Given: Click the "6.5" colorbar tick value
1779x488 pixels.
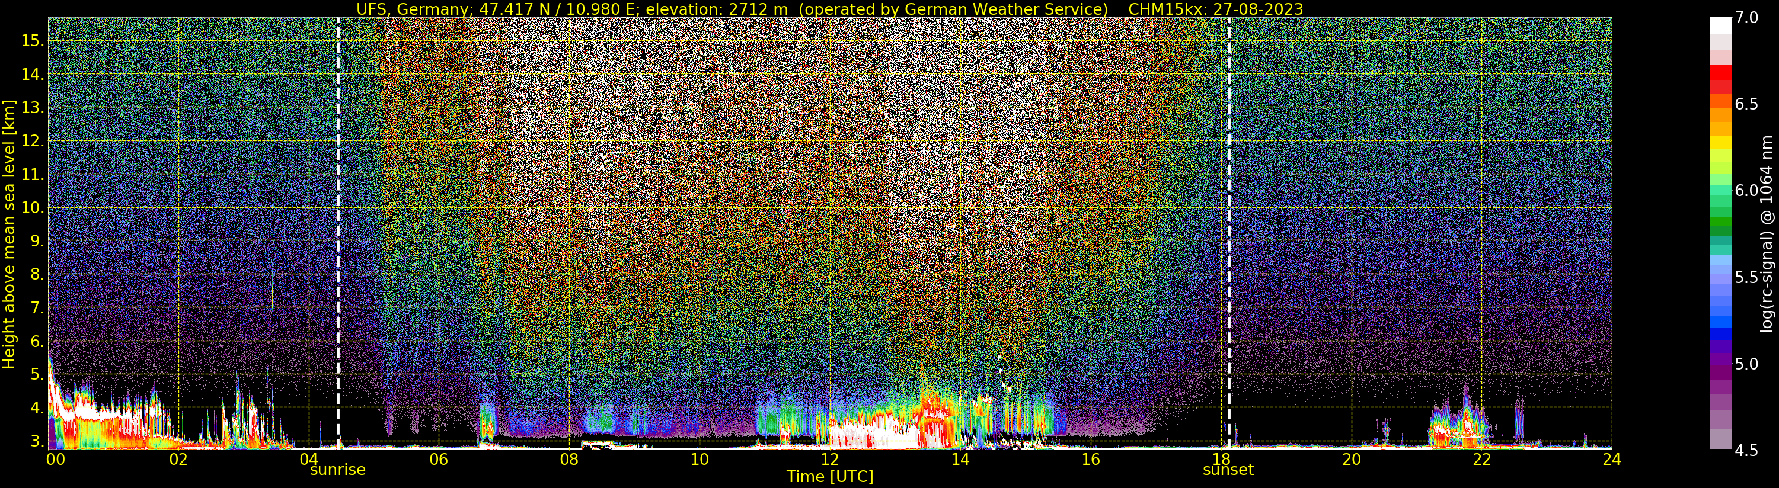Looking at the screenshot, I should (1746, 104).
